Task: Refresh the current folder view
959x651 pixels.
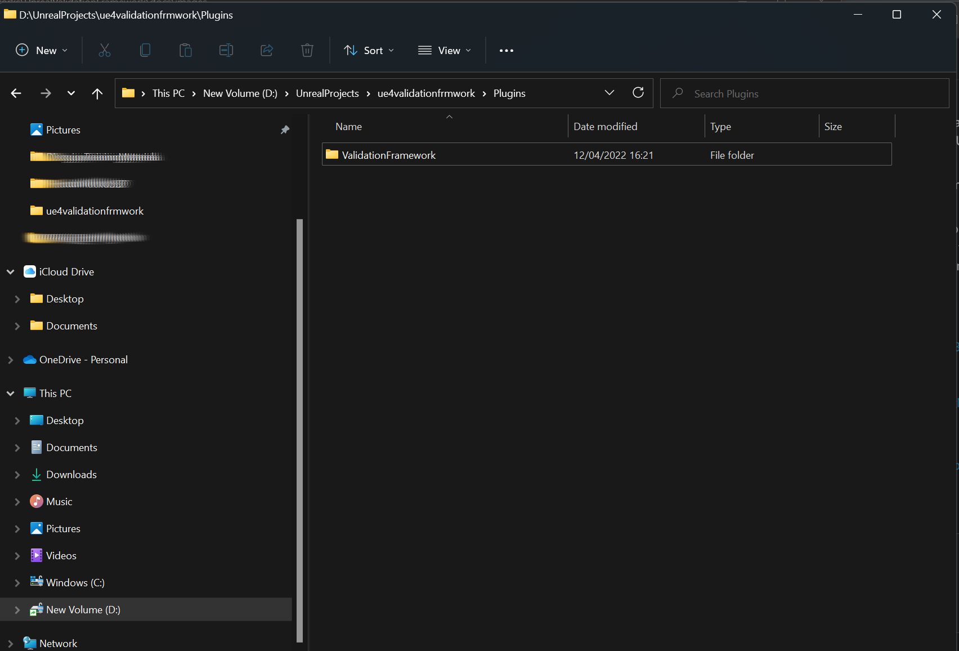Action: click(638, 93)
